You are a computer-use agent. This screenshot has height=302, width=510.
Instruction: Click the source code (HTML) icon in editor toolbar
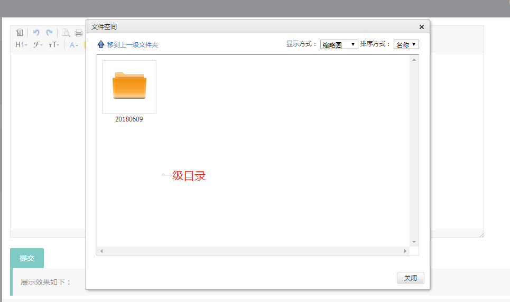(x=20, y=33)
